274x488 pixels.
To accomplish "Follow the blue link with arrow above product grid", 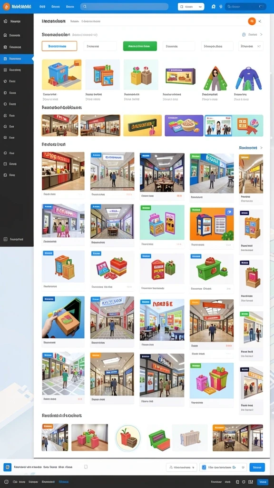I will tap(250, 148).
